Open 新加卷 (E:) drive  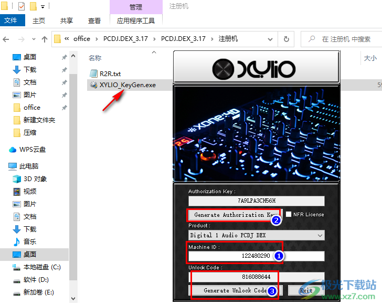coord(38,292)
